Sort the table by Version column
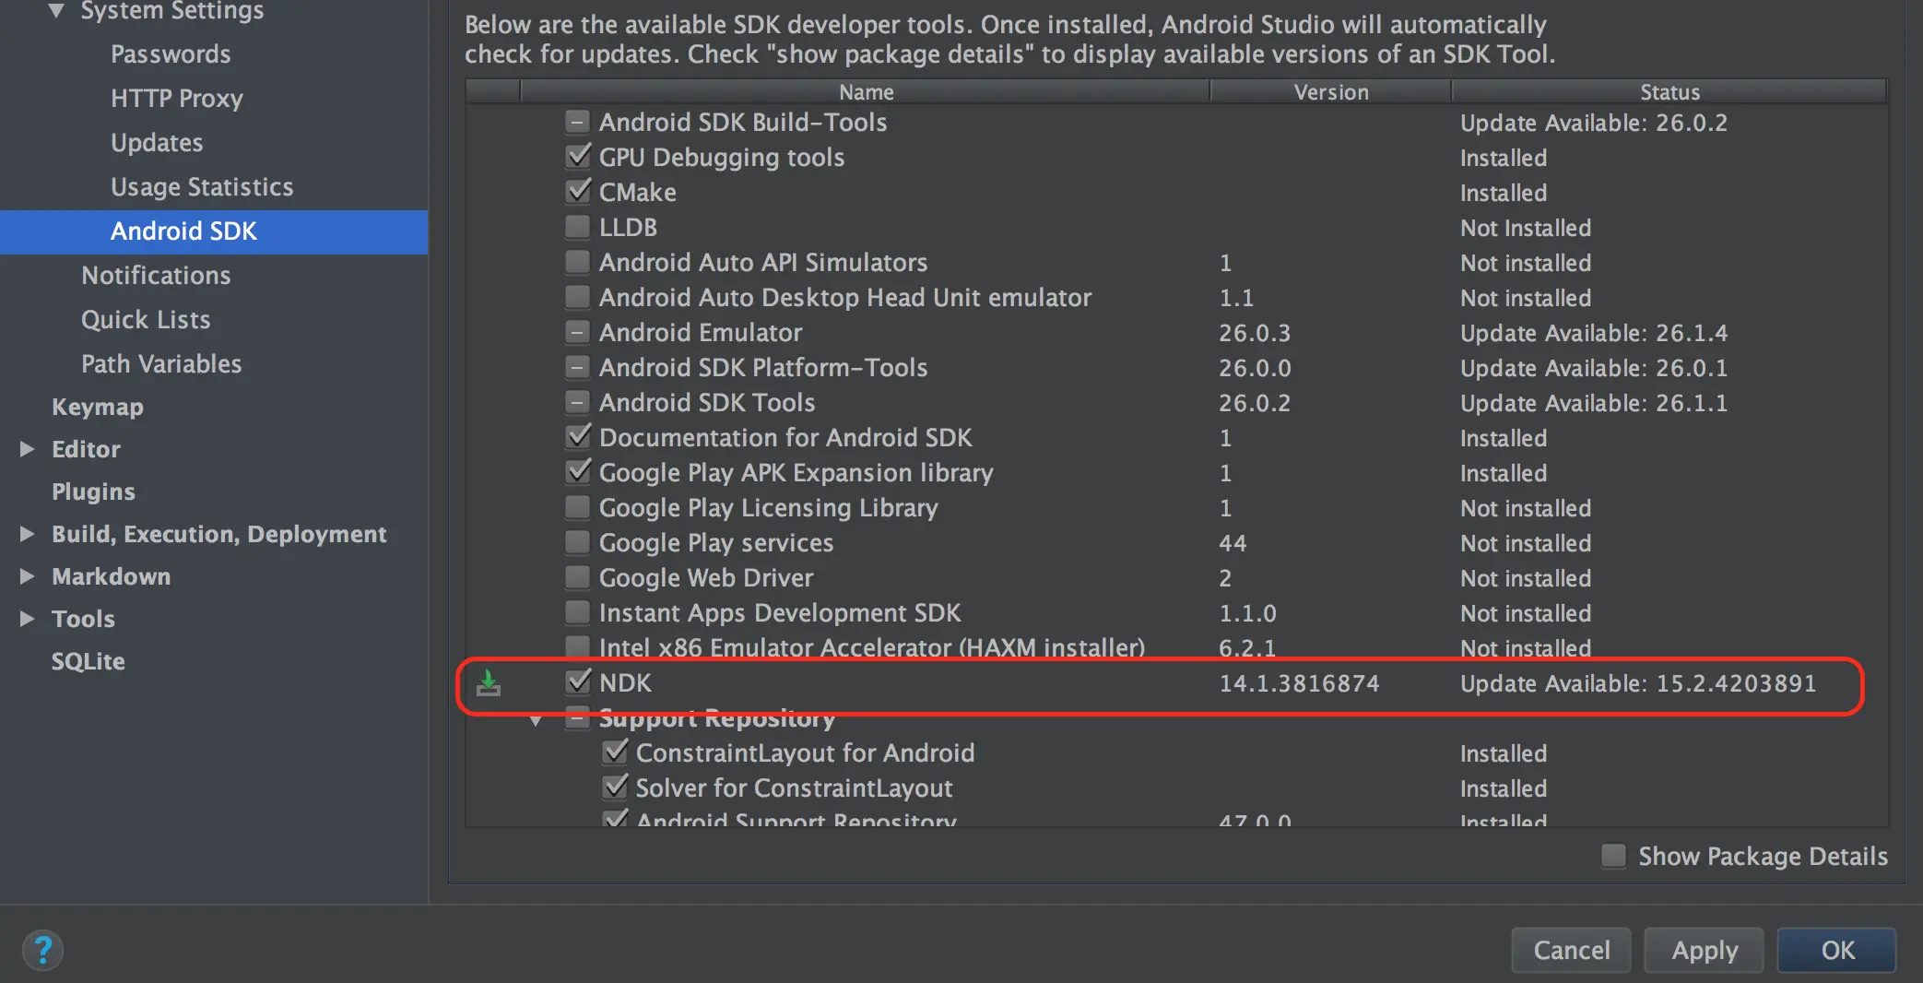Screen dimensions: 1923x983 1331,91
